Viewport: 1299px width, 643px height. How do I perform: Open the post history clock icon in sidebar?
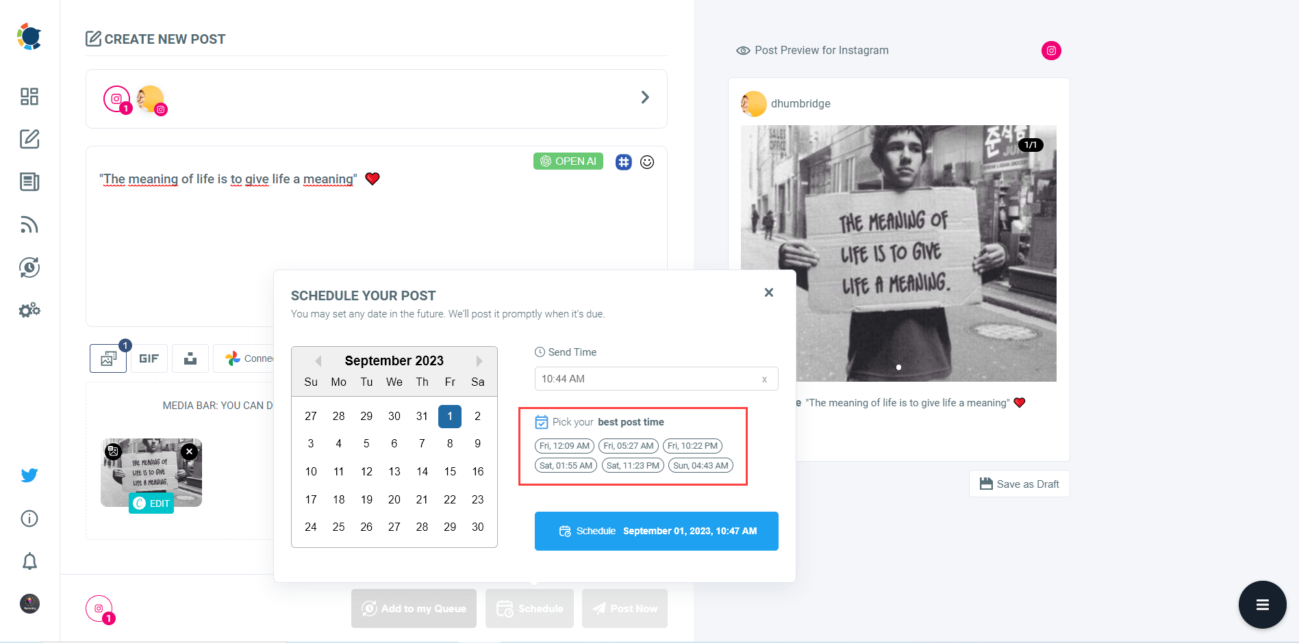[29, 267]
